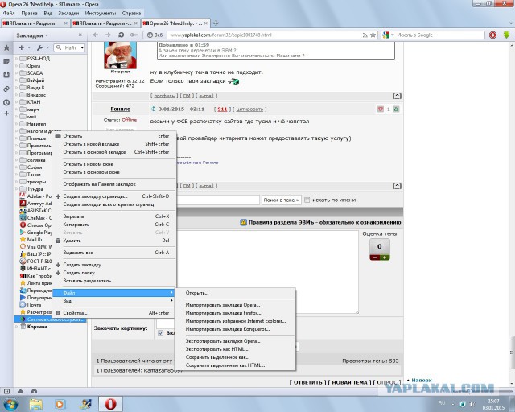The height and width of the screenshot is (412, 515).
Task: Toggle the 'искать по имени' checkbox
Action: pos(307,200)
